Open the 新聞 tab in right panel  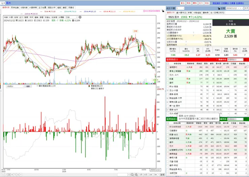189,12
